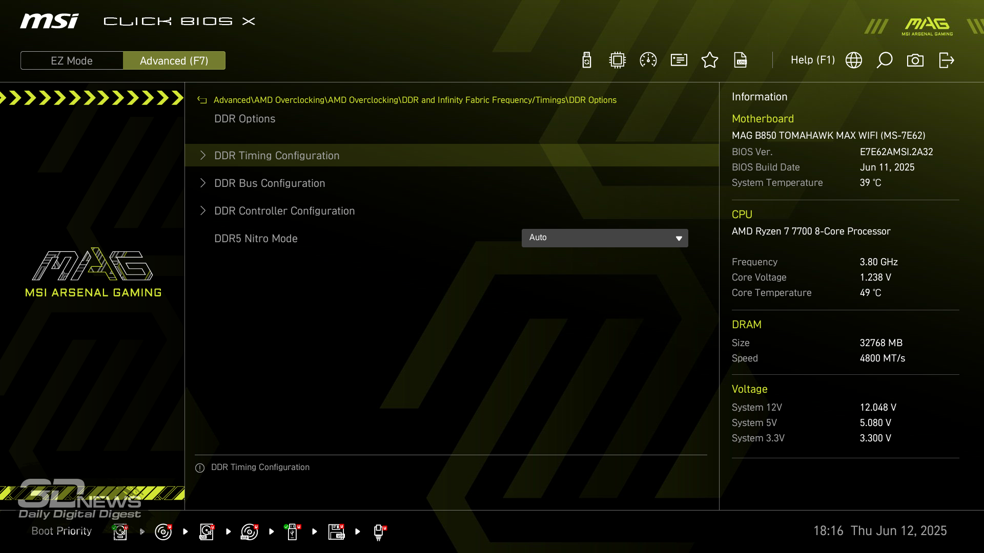Take screenshot with camera icon
984x553 pixels.
coord(915,60)
